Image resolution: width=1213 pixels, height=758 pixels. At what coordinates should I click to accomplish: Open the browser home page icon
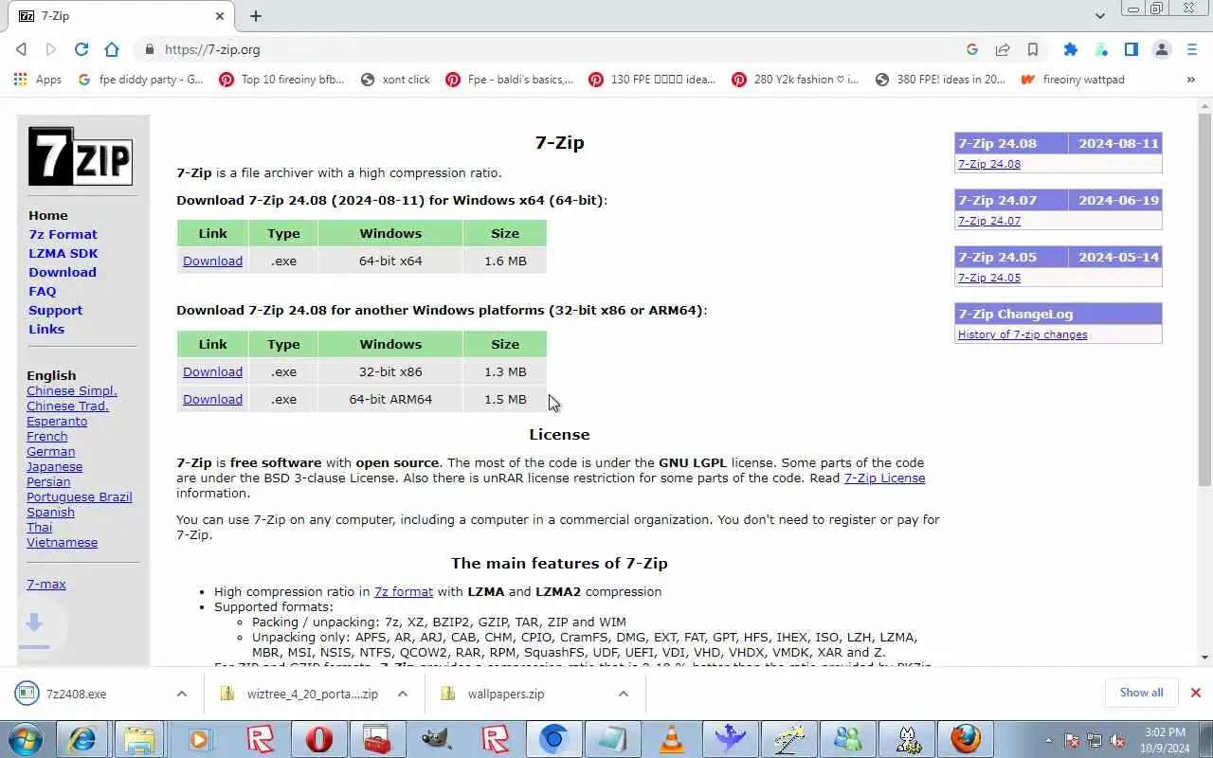click(112, 49)
